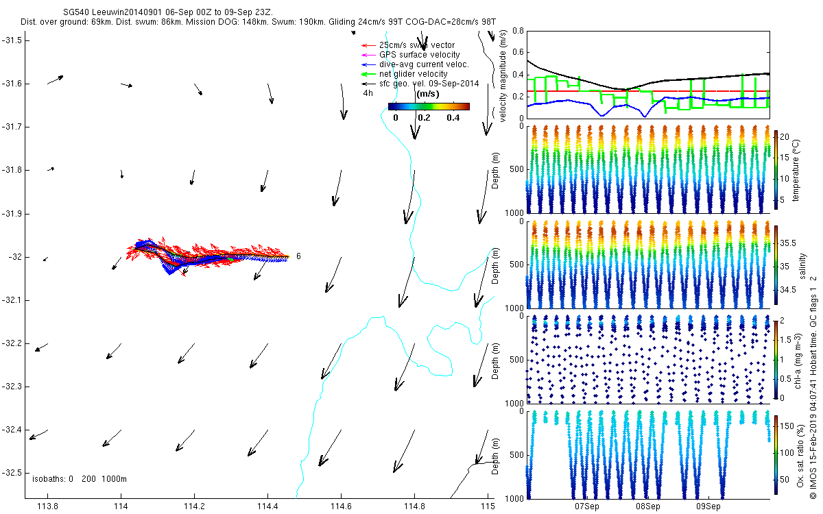
Task: Click the velocity (m/s) colorbar in the map legend
Action: click(x=429, y=106)
